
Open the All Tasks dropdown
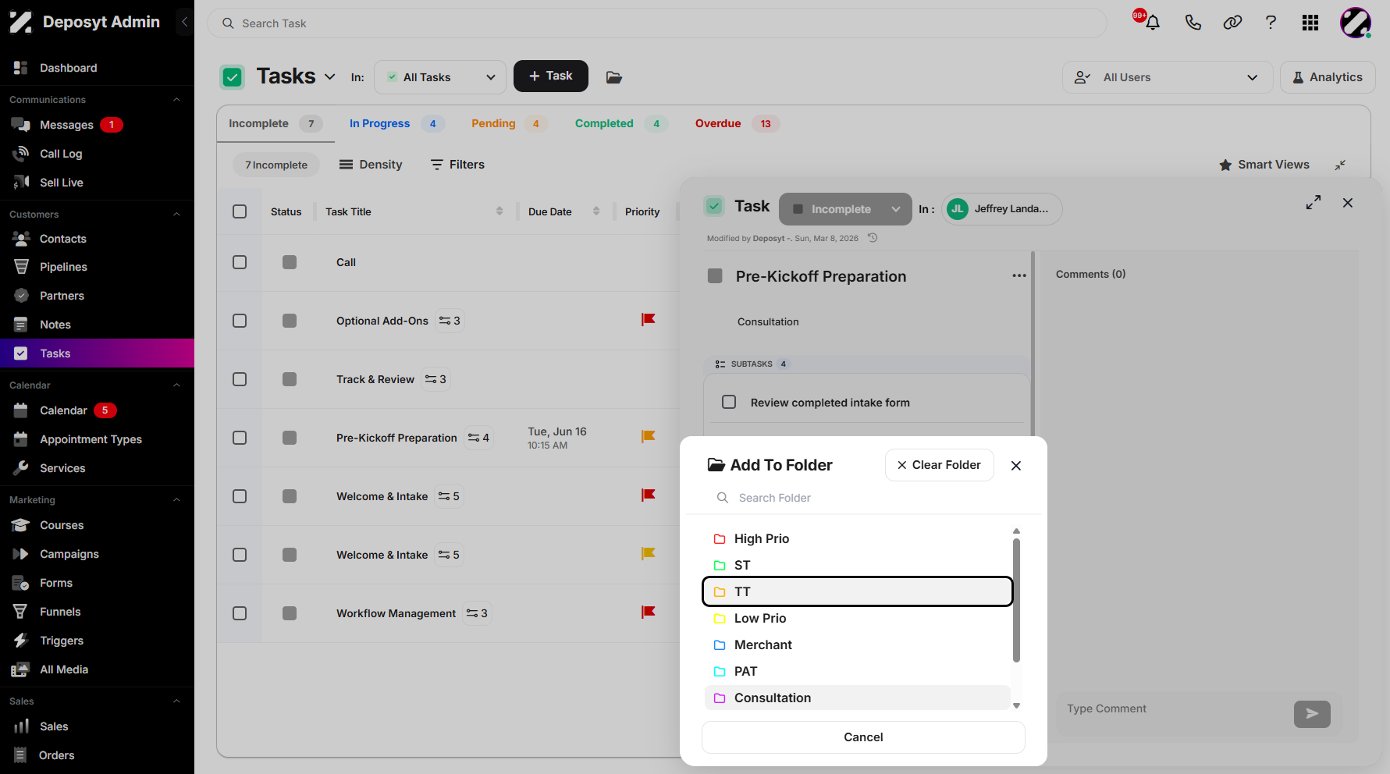(440, 77)
